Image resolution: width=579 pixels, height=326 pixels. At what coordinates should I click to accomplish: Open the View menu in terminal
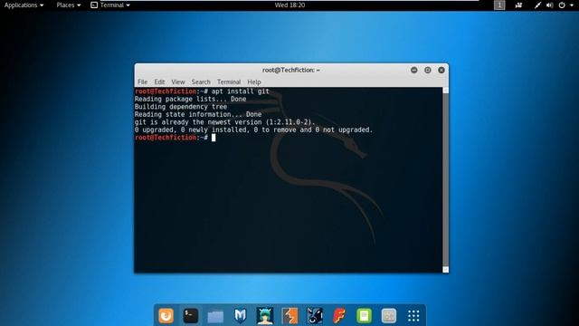(178, 82)
